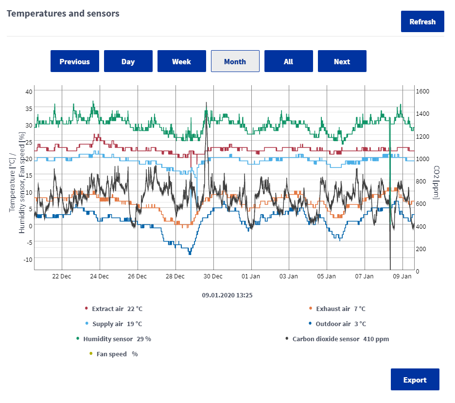
Task: Click the green Humidity sensor legend dot
Action: pyautogui.click(x=78, y=339)
